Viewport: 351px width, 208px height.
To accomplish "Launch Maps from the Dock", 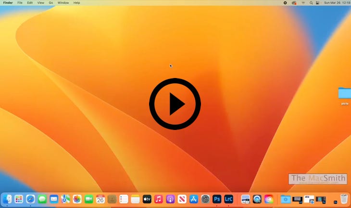I will coord(65,199).
